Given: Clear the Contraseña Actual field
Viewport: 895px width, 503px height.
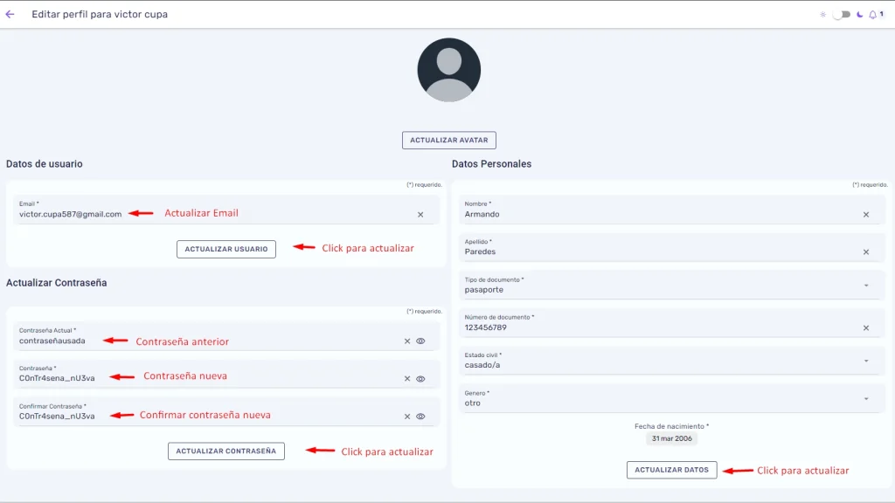Looking at the screenshot, I should click(407, 341).
